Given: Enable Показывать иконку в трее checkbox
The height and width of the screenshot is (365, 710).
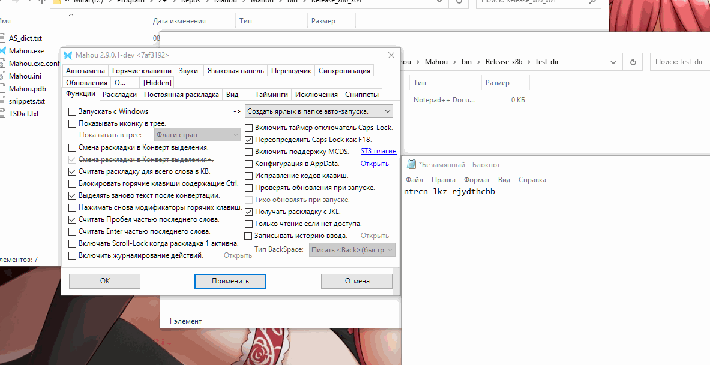Looking at the screenshot, I should (x=72, y=123).
